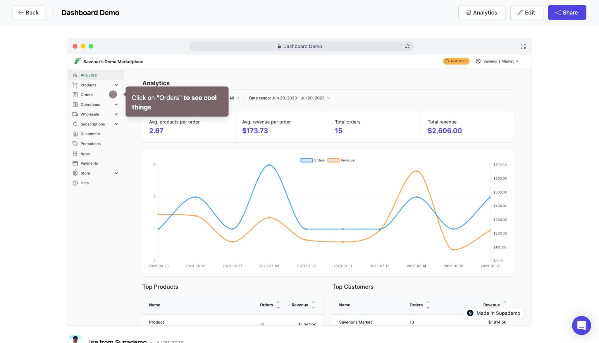599x343 pixels.
Task: Expand the Products sidebar menu chevron
Action: click(116, 85)
